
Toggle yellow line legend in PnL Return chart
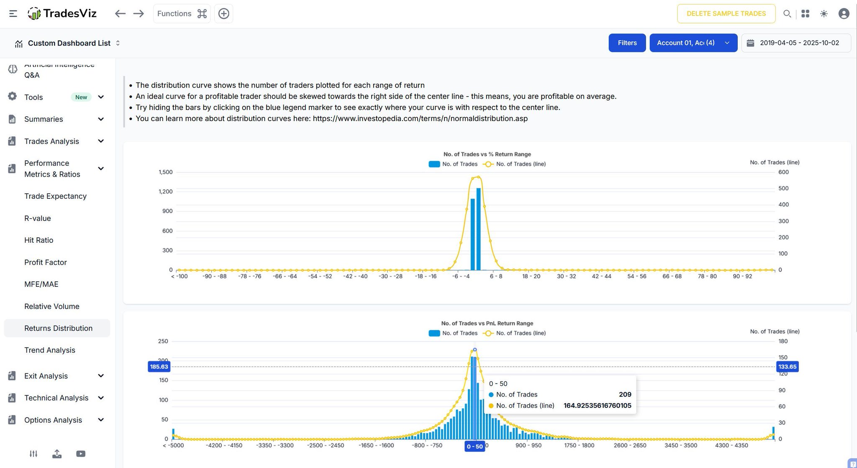pyautogui.click(x=488, y=333)
